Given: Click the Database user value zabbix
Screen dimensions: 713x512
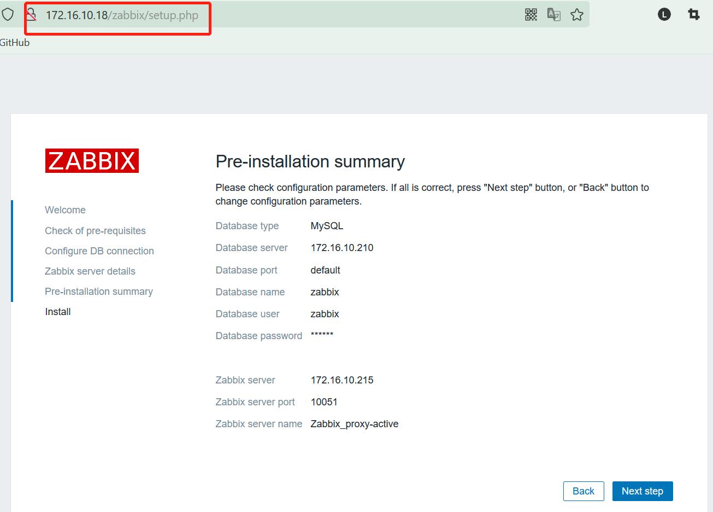Looking at the screenshot, I should tap(325, 314).
